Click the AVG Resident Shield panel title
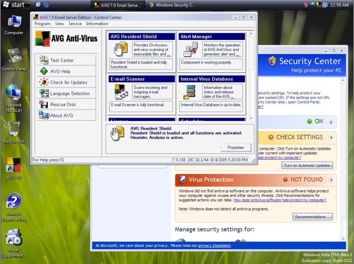 coord(142,37)
